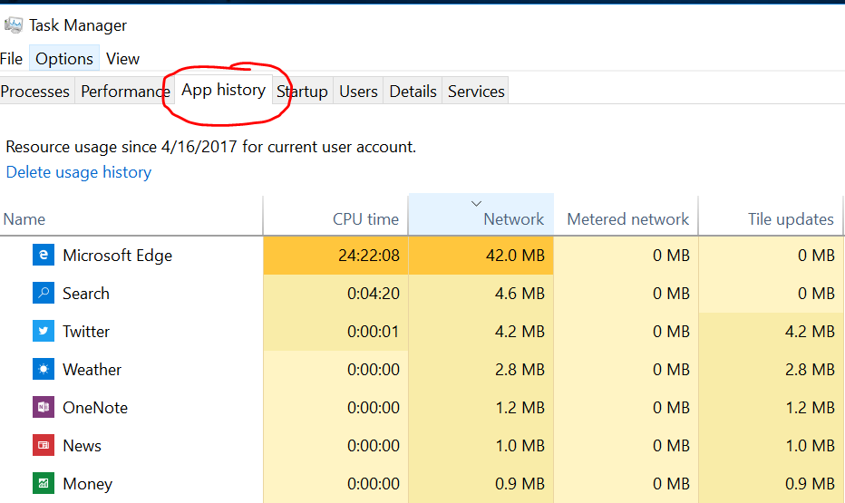The width and height of the screenshot is (845, 503).
Task: Click OneNote tile updates 1.2 MB
Action: (810, 407)
